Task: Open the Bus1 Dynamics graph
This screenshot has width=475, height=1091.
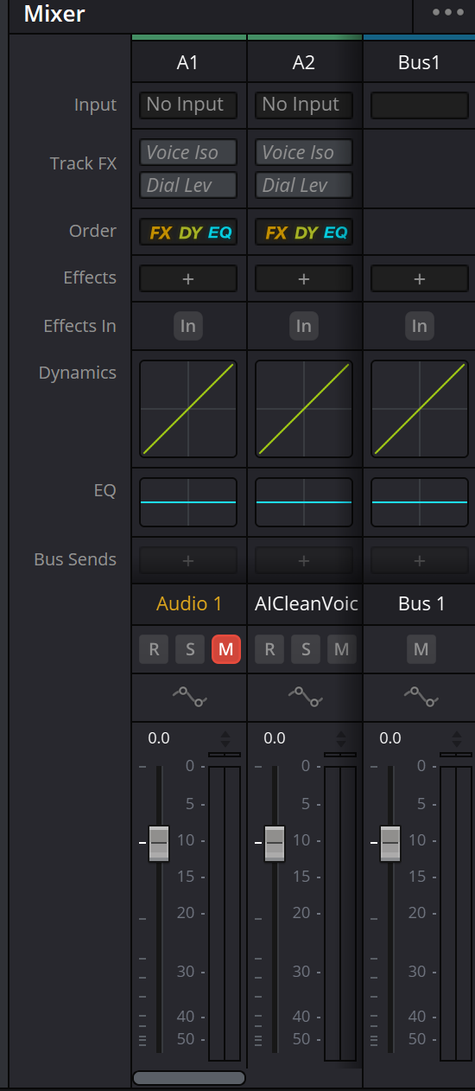Action: pyautogui.click(x=420, y=409)
